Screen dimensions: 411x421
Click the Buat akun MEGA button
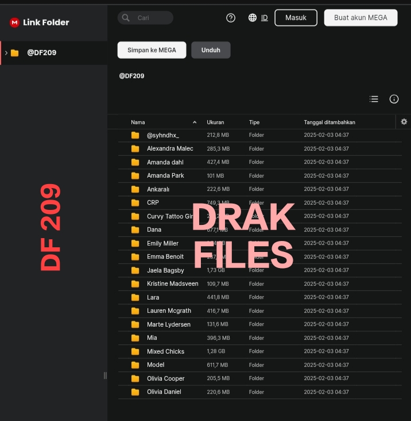tap(360, 18)
